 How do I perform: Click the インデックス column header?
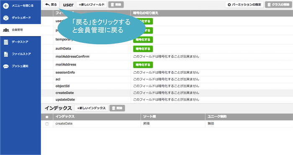click(65, 117)
